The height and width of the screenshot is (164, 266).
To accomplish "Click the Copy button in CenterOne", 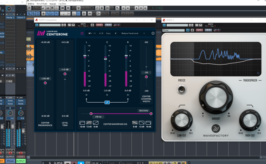I will click(x=108, y=33).
